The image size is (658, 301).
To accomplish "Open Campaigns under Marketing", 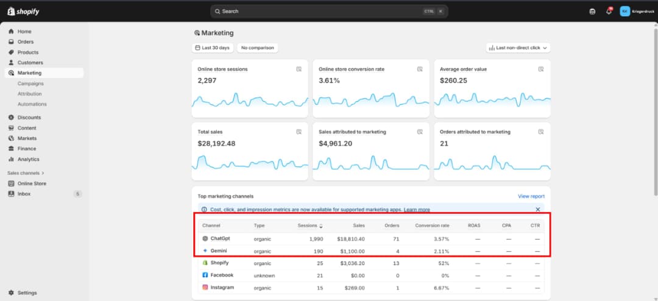I will [30, 83].
